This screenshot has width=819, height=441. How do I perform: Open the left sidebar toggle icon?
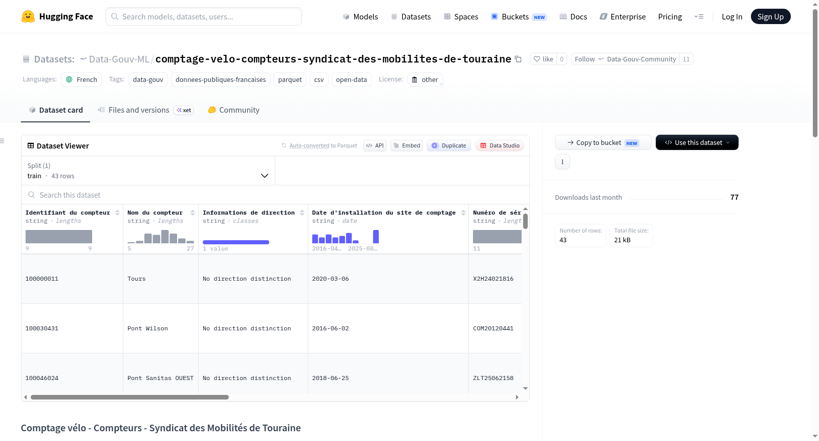pyautogui.click(x=2, y=141)
